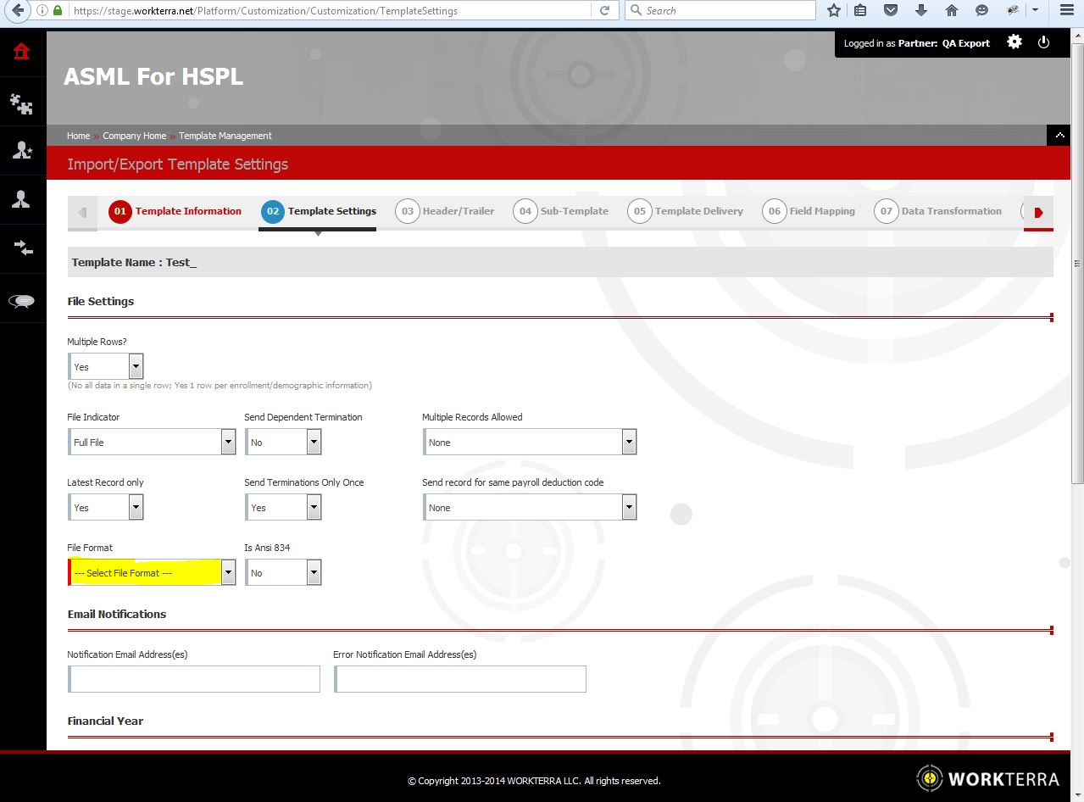Click the Home breadcrumb link
This screenshot has height=802, width=1084.
(x=78, y=136)
